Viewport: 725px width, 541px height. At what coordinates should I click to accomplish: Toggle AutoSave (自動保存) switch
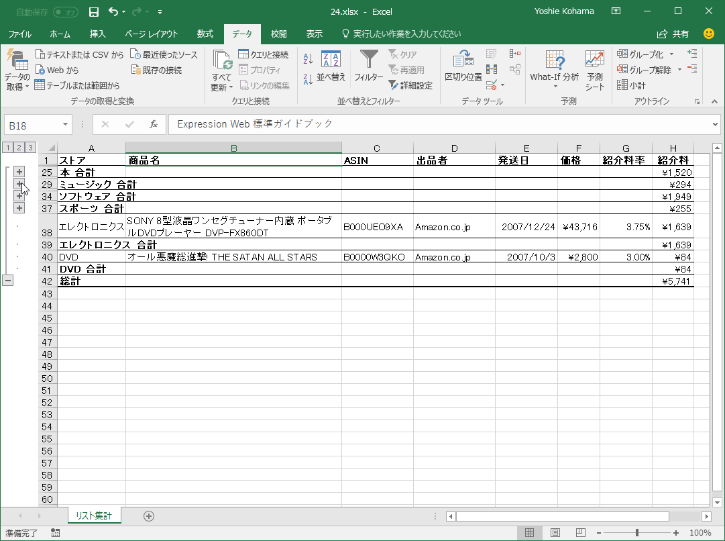pos(66,12)
